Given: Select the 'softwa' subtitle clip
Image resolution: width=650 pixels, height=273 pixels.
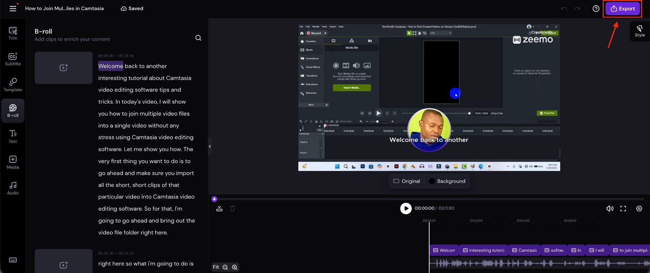Looking at the screenshot, I should point(554,250).
